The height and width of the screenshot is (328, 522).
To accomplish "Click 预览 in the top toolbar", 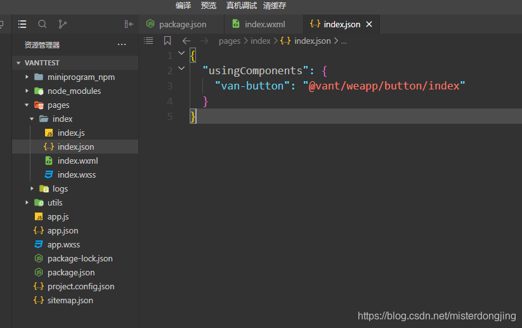I will pos(209,5).
